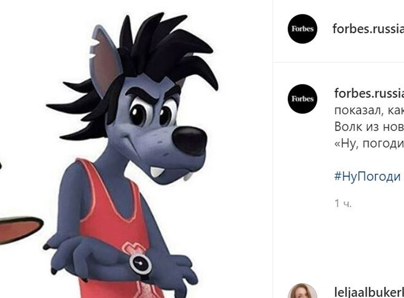Click the Forbes avatar beside the caption
This screenshot has height=298, width=404.
302,99
